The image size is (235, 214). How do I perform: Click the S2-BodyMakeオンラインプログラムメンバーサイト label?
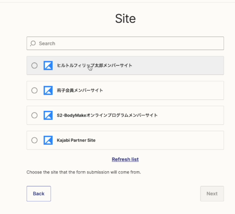pyautogui.click(x=107, y=115)
